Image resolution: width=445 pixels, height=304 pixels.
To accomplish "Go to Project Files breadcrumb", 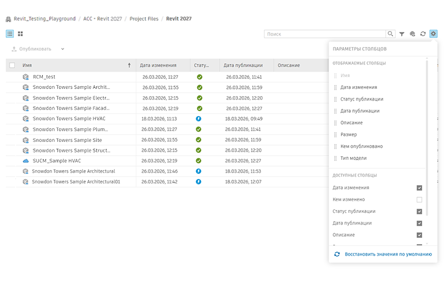I will coord(144,19).
